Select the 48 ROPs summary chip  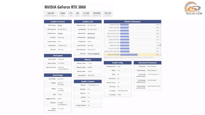pos(78,14)
